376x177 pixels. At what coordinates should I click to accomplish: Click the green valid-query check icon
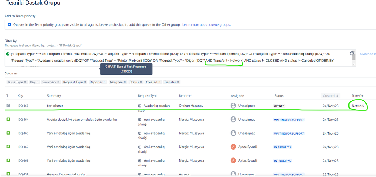pos(8,54)
